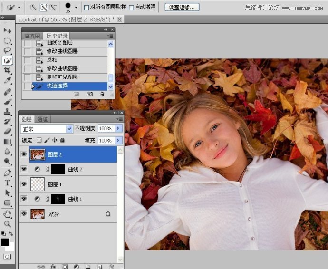The height and width of the screenshot is (269, 328).
Task: Click the black foreground color swatch
Action: pos(5,242)
